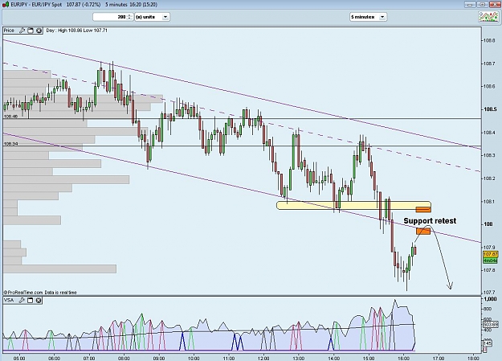
Task: Click the 107.7 price axis label
Action: click(x=490, y=293)
